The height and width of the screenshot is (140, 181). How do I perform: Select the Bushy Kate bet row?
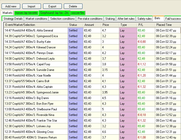[x=92, y=42]
